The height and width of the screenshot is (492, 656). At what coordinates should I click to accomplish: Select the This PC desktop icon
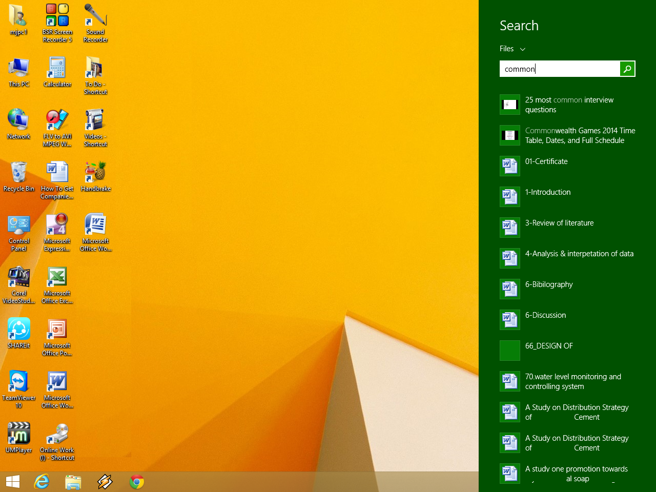(18, 73)
